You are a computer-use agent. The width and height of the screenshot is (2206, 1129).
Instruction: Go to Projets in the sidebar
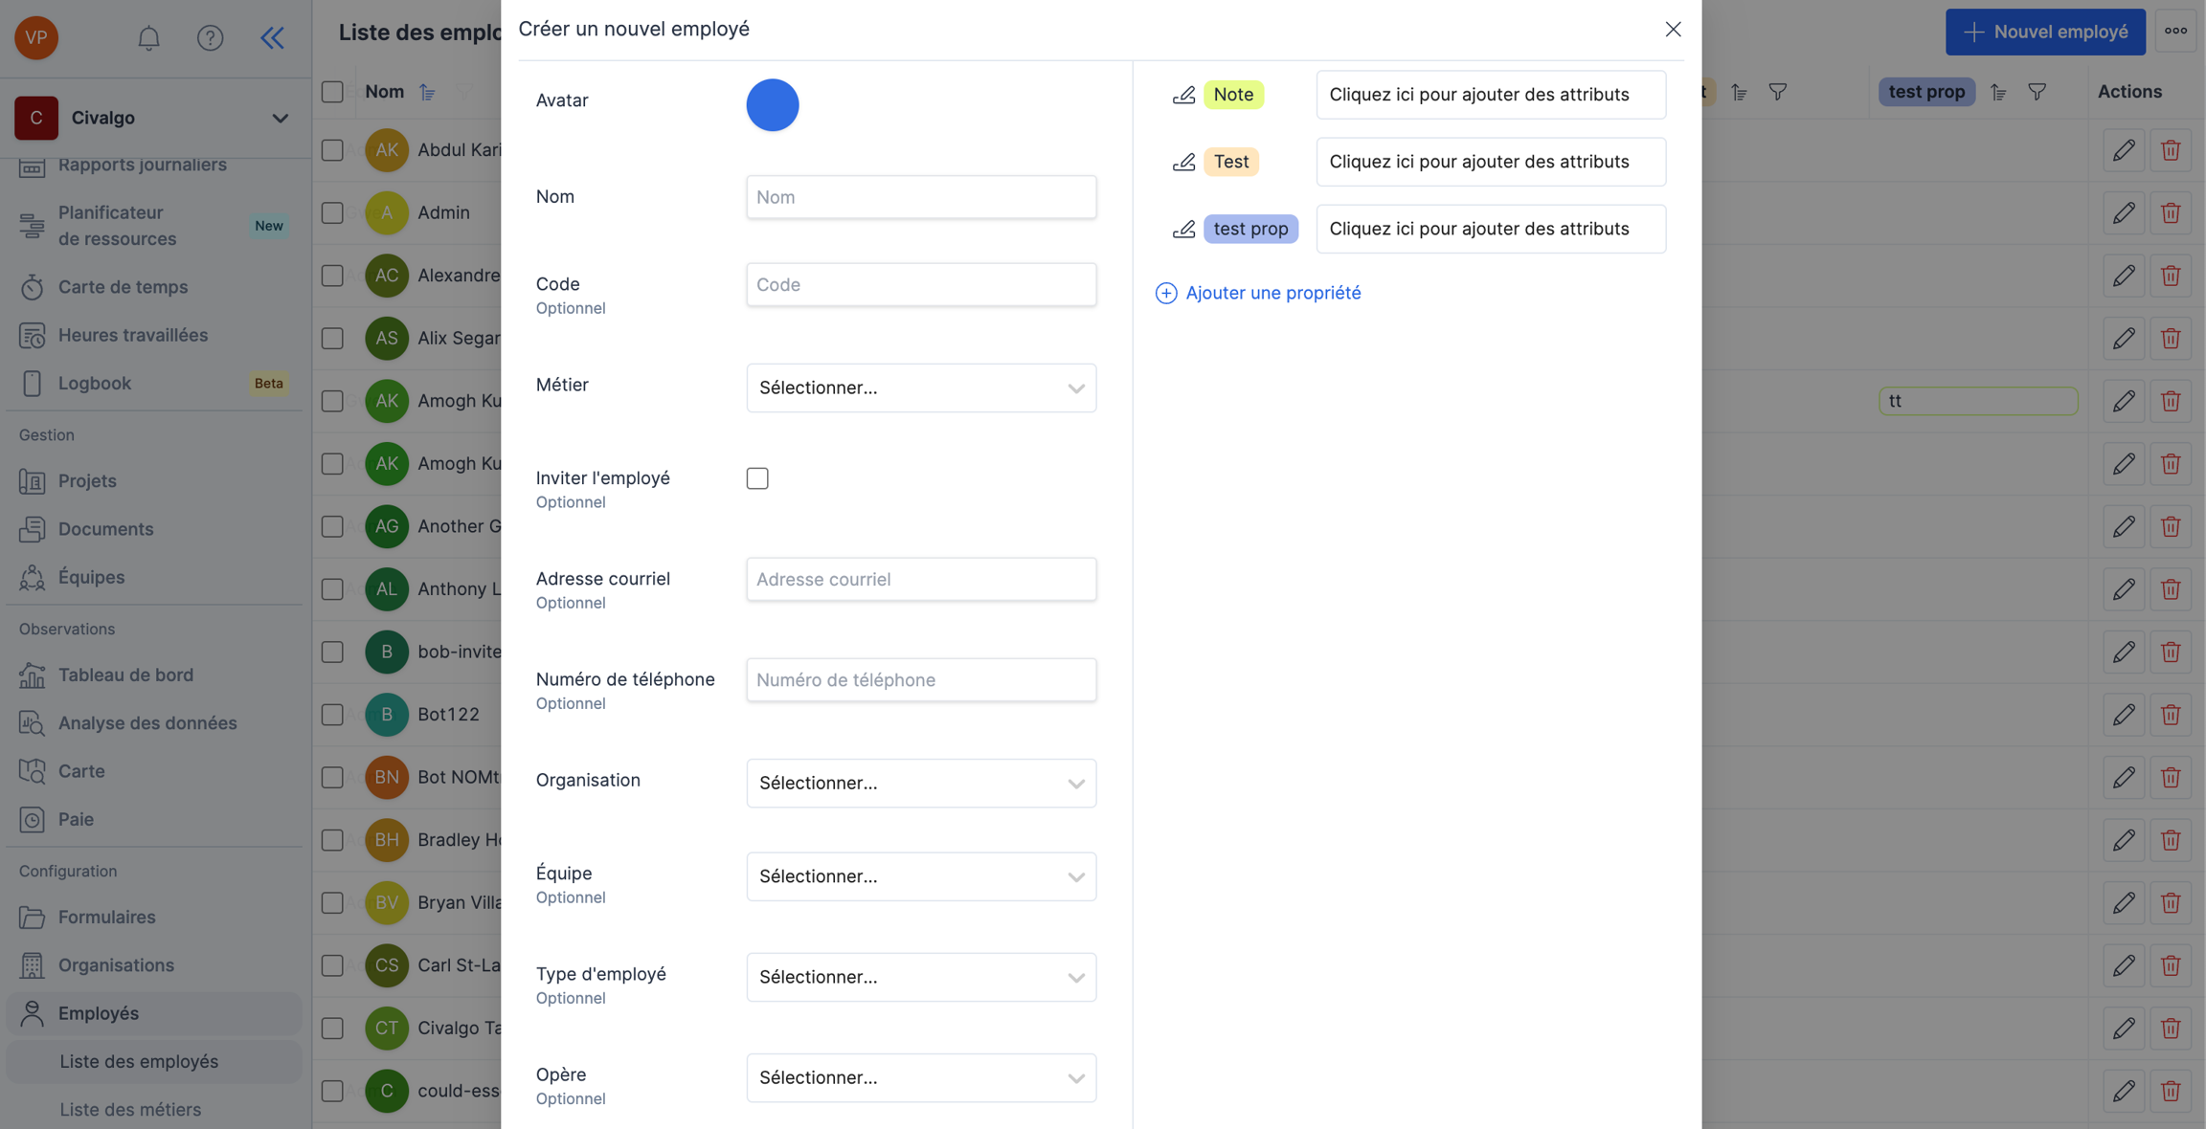point(87,481)
